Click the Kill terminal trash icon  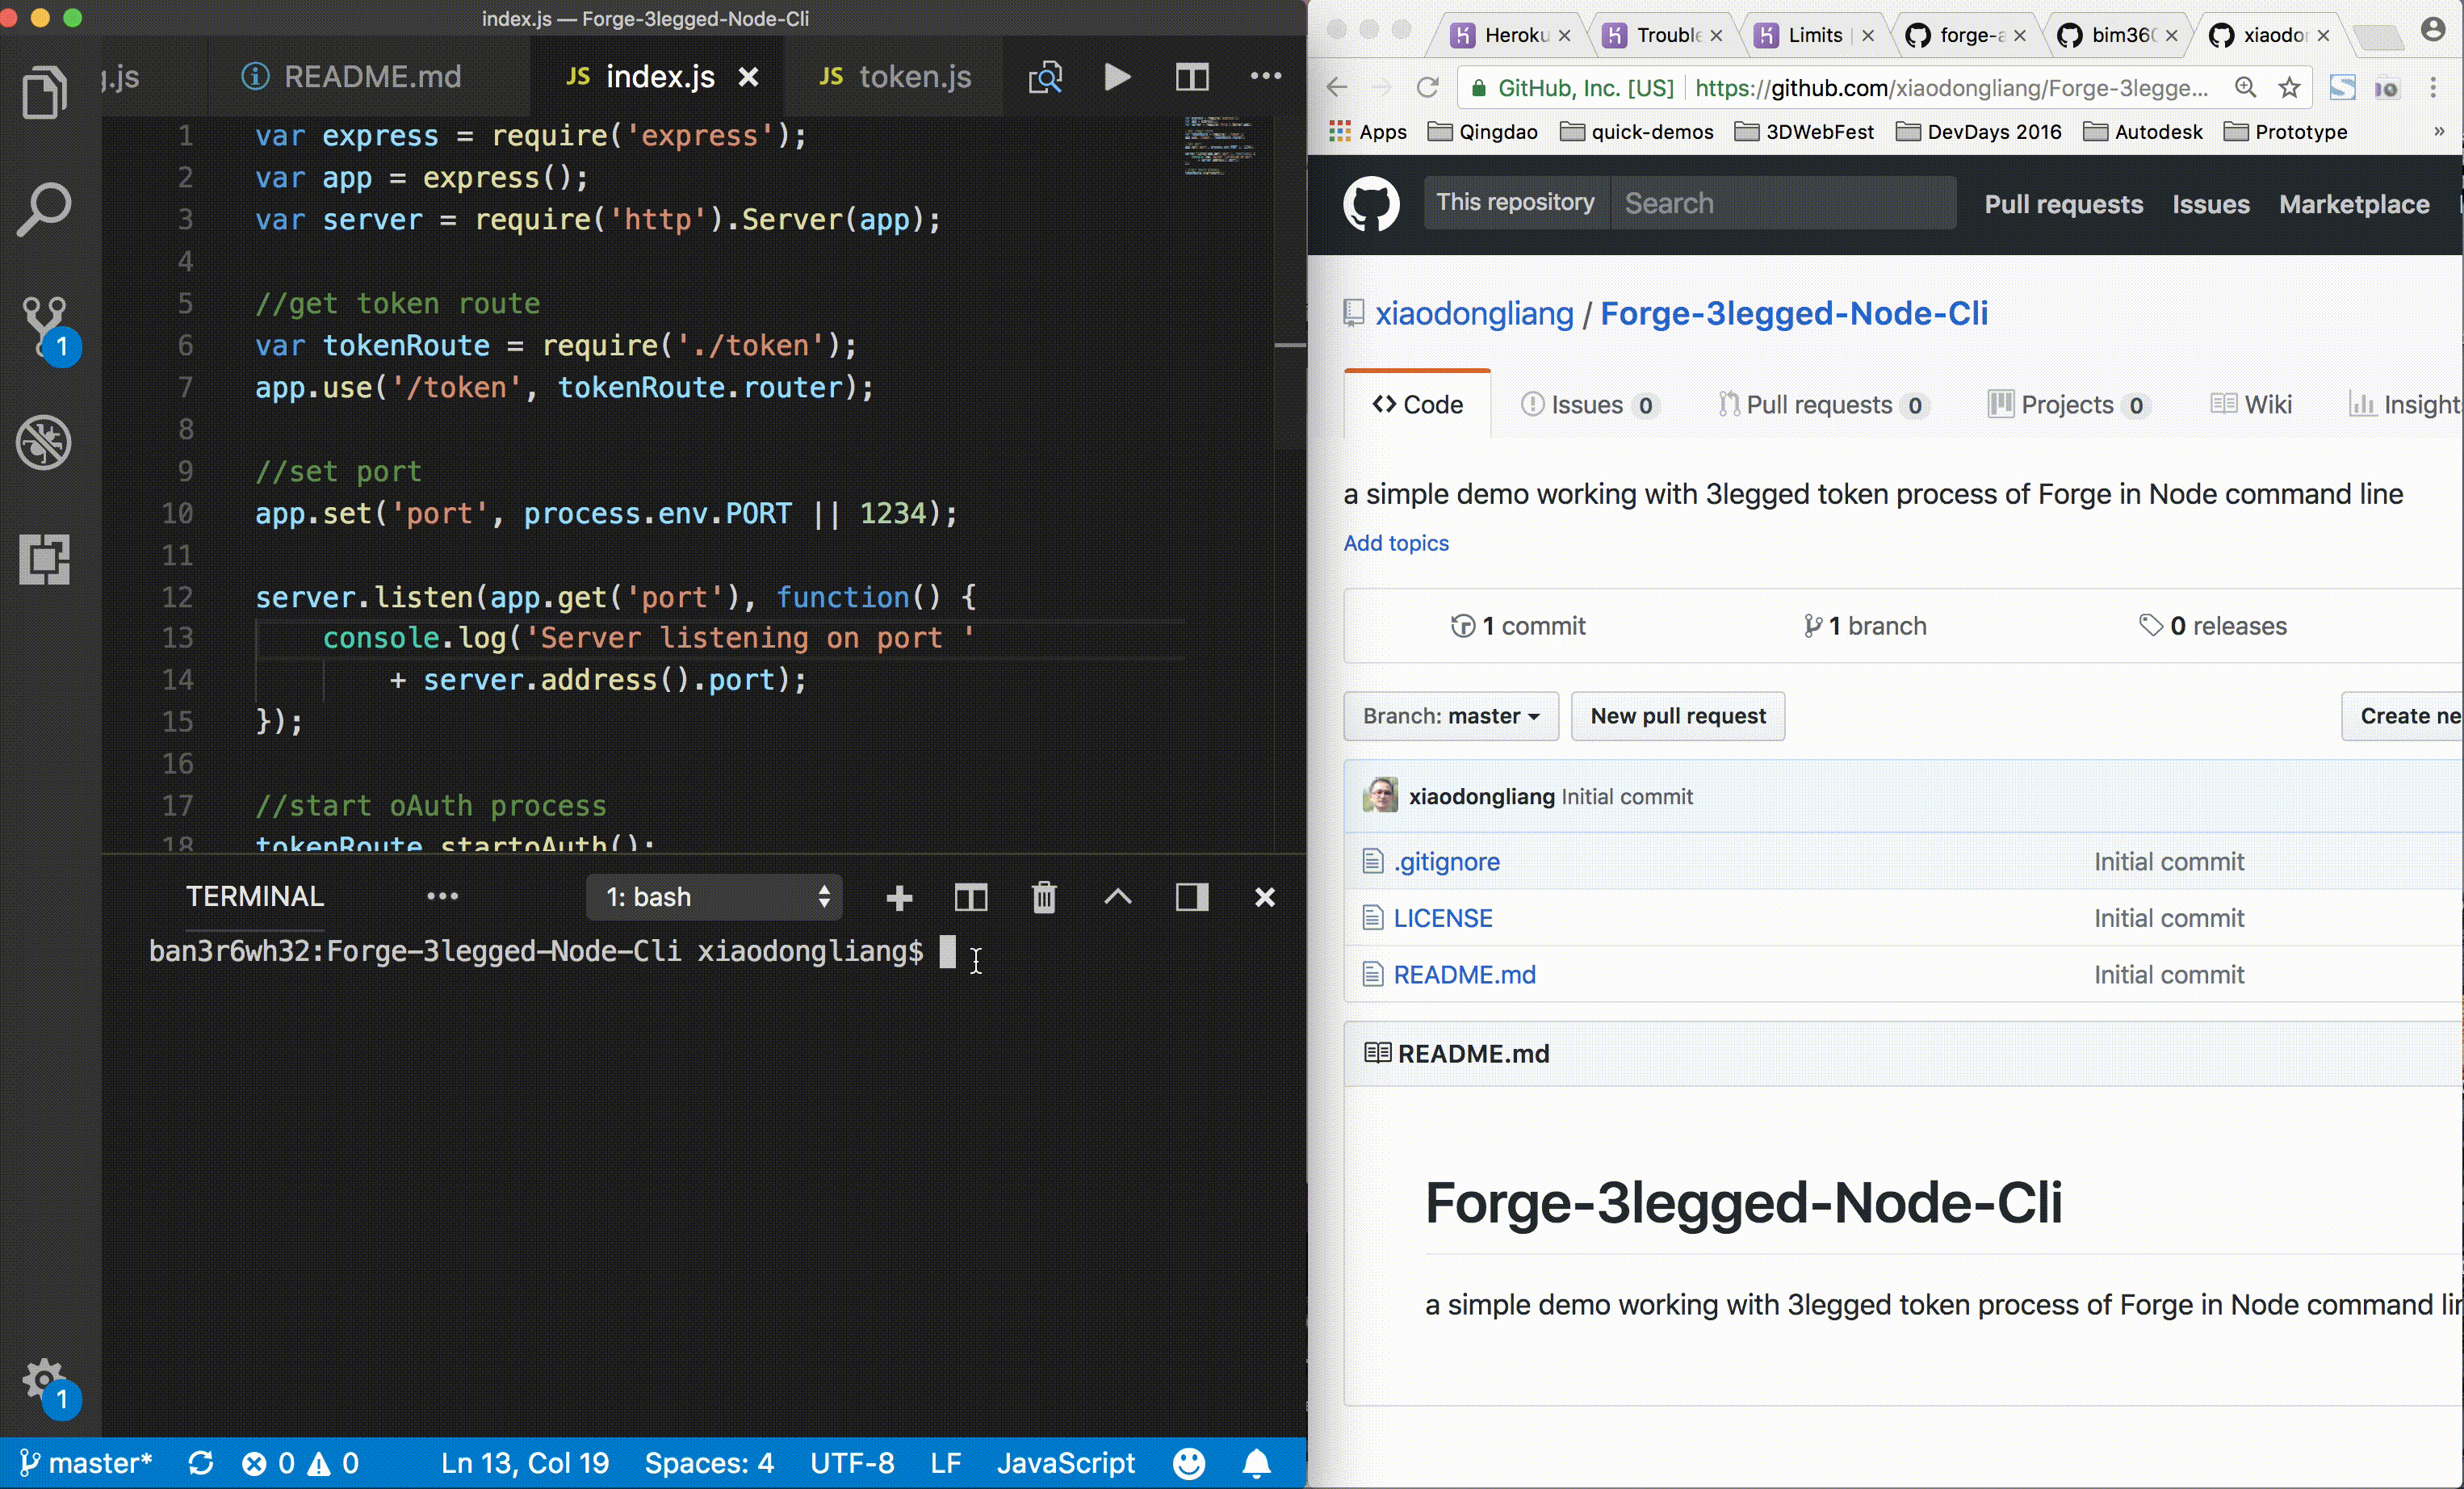coord(1044,898)
